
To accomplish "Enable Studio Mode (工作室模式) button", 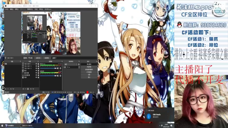I will 89,72.
